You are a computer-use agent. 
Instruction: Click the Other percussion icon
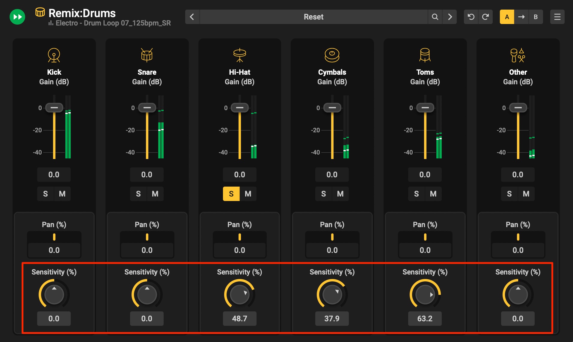(518, 55)
